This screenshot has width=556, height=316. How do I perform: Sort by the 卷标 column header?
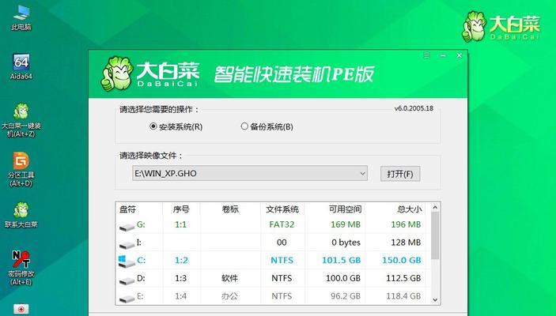(230, 209)
